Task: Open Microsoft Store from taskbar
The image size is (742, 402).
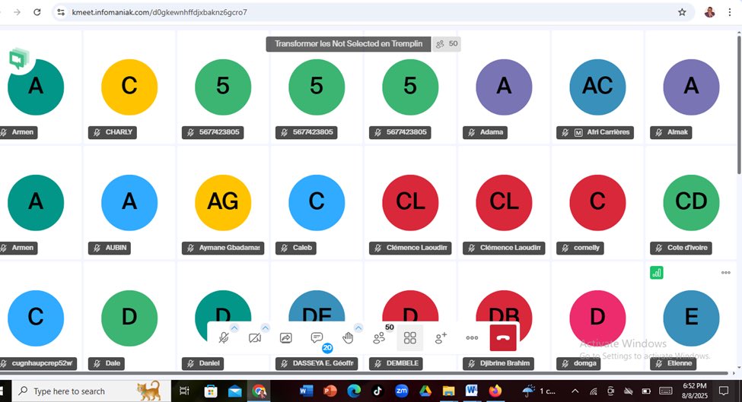Action: [211, 391]
